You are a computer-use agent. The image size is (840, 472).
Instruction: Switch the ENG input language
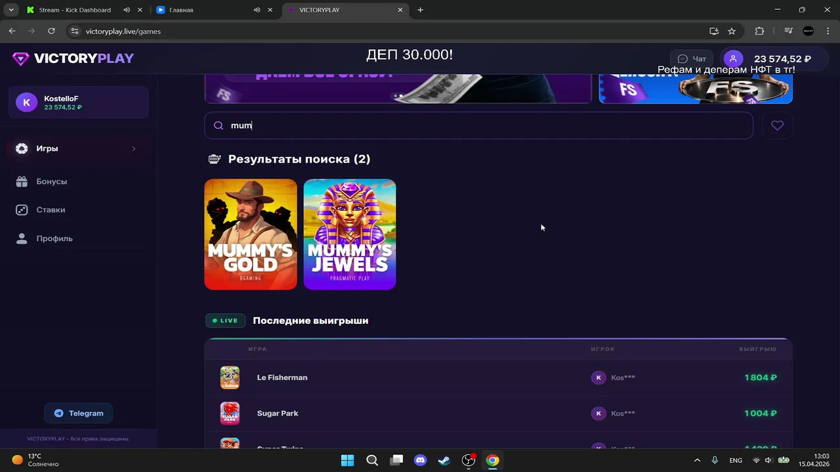click(x=736, y=460)
